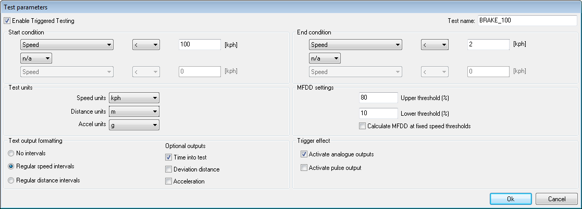This screenshot has width=582, height=209.
Task: Open the Start condition n/a logic dropdown
Action: click(36, 58)
